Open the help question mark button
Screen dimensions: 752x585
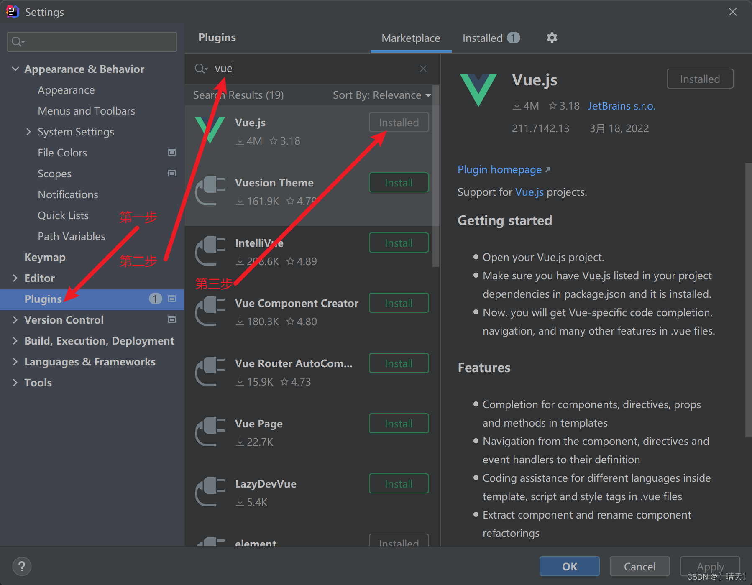pos(22,567)
